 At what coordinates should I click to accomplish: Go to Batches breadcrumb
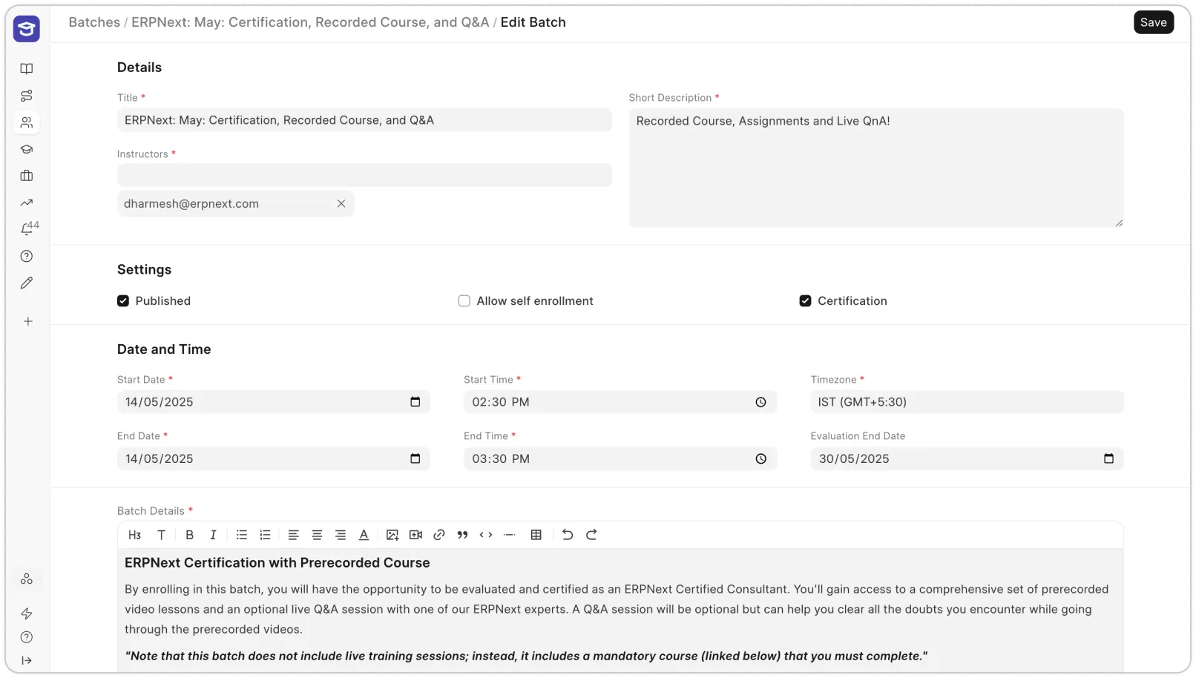point(94,22)
